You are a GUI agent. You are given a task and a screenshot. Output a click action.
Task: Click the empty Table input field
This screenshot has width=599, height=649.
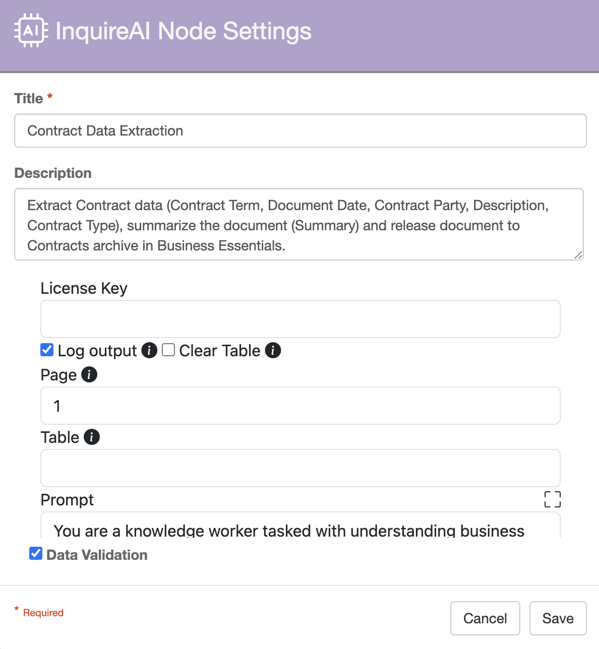[300, 468]
